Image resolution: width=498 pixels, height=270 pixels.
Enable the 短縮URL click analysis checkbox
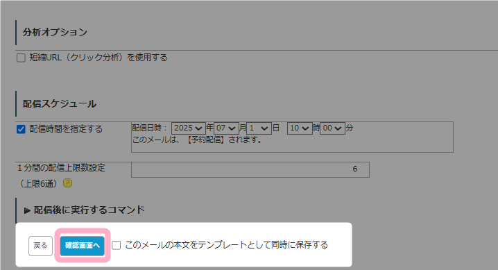point(21,58)
